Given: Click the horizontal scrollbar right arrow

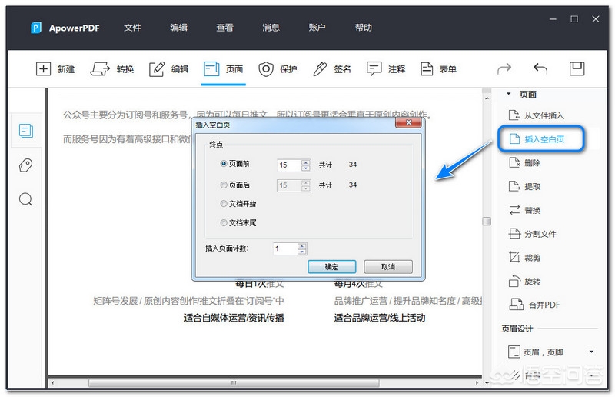Looking at the screenshot, I should (477, 382).
